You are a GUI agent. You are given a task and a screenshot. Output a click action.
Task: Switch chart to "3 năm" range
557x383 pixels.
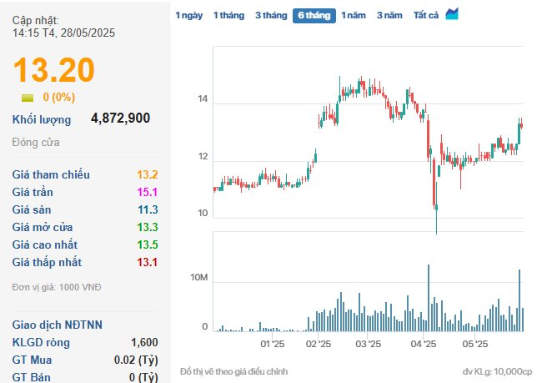[389, 15]
